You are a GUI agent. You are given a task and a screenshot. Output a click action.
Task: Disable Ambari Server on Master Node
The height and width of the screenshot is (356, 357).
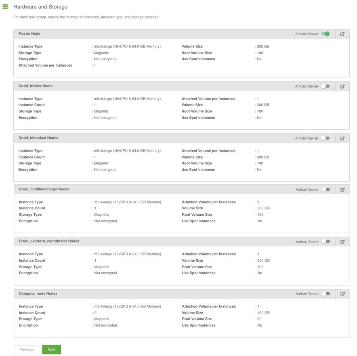pos(325,34)
